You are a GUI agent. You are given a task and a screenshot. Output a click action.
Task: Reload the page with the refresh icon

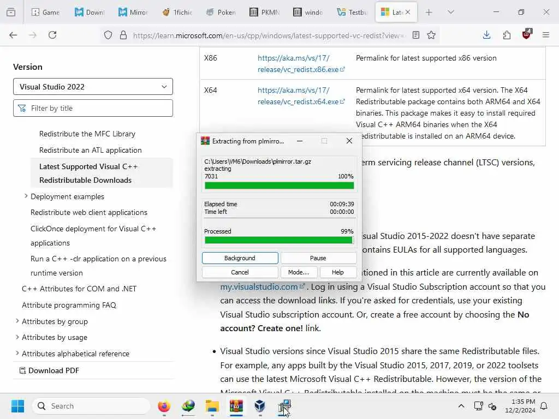[x=52, y=35]
